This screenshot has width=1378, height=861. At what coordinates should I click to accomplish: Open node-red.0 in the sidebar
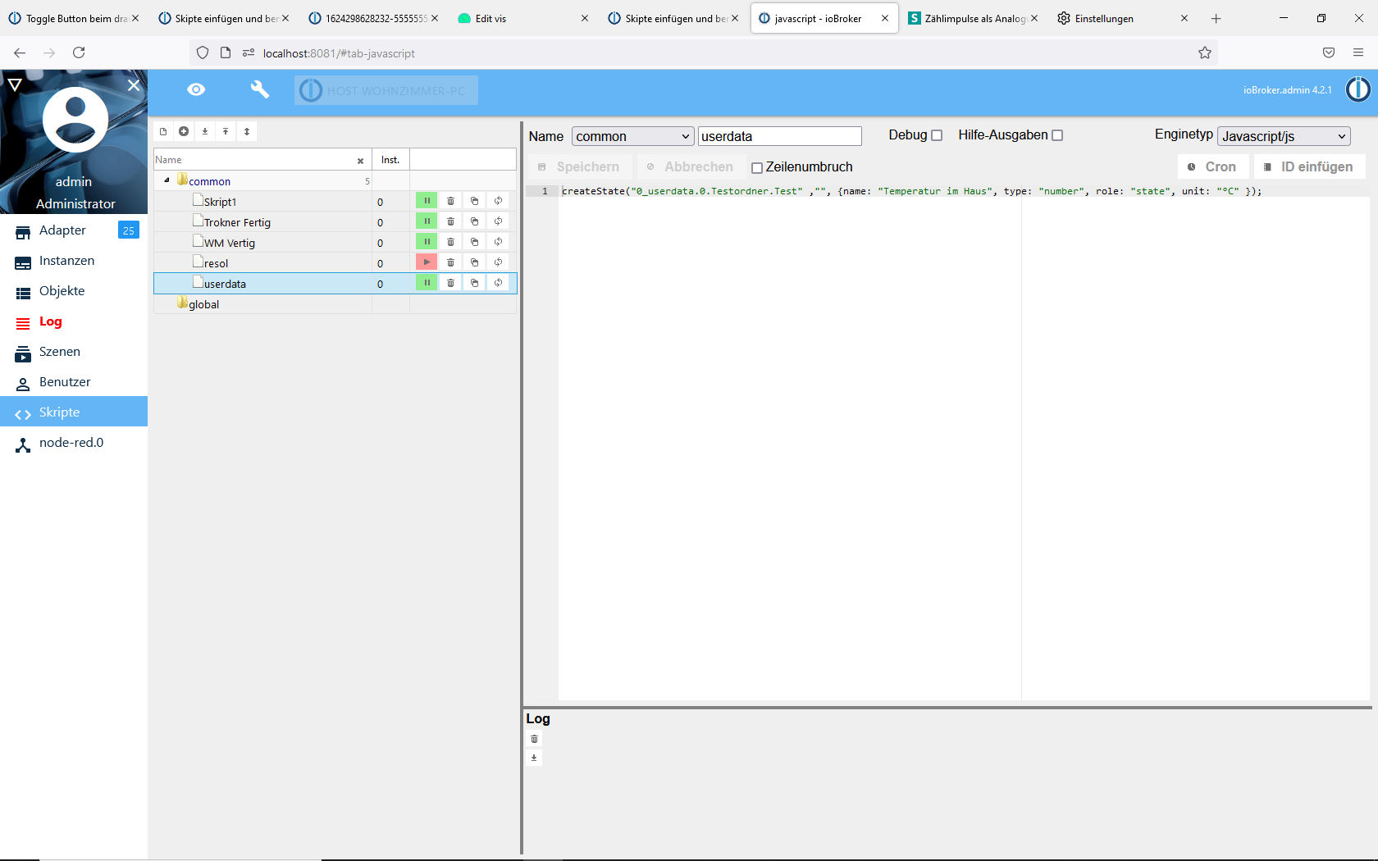[74, 443]
